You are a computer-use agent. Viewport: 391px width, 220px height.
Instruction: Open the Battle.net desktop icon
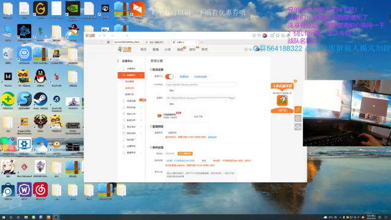[24, 31]
